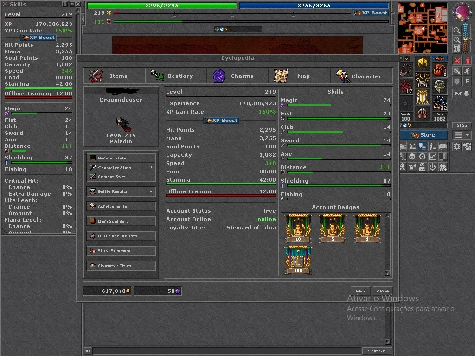Viewport: 475px width, 356px height.
Task: Toggle red crossed swords combat mode
Action: 457,61
